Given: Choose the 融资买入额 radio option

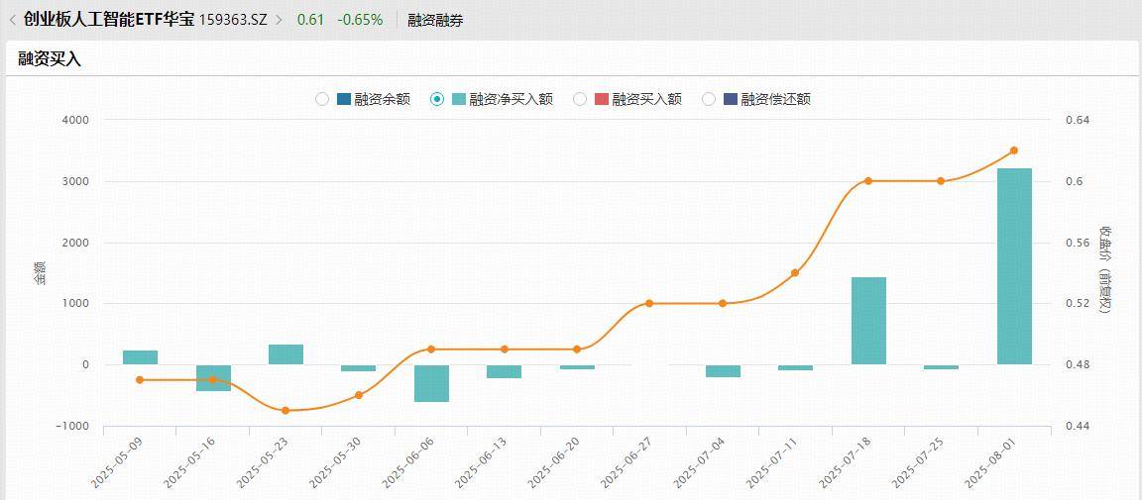Looking at the screenshot, I should tap(580, 99).
